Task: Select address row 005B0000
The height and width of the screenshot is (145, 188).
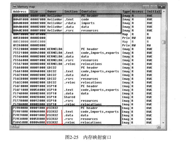Action: pyautogui.click(x=87, y=38)
